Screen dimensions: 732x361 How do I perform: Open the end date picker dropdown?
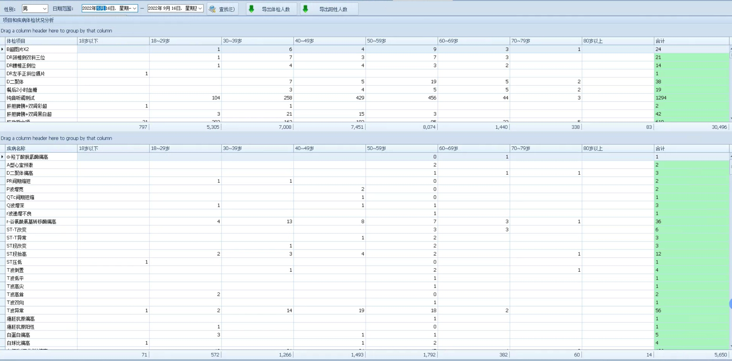pos(200,9)
